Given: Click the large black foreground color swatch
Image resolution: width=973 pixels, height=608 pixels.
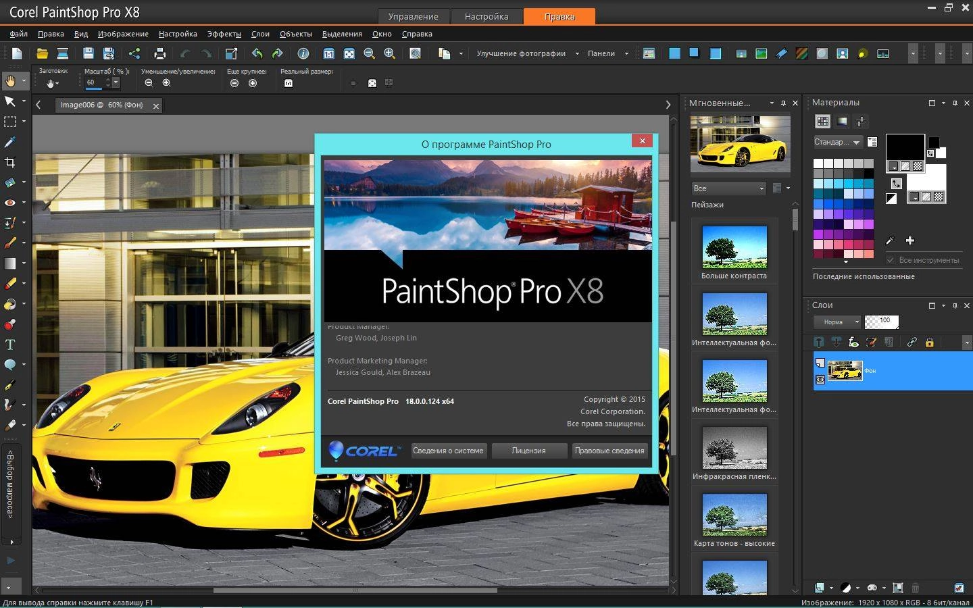Looking at the screenshot, I should [x=905, y=147].
